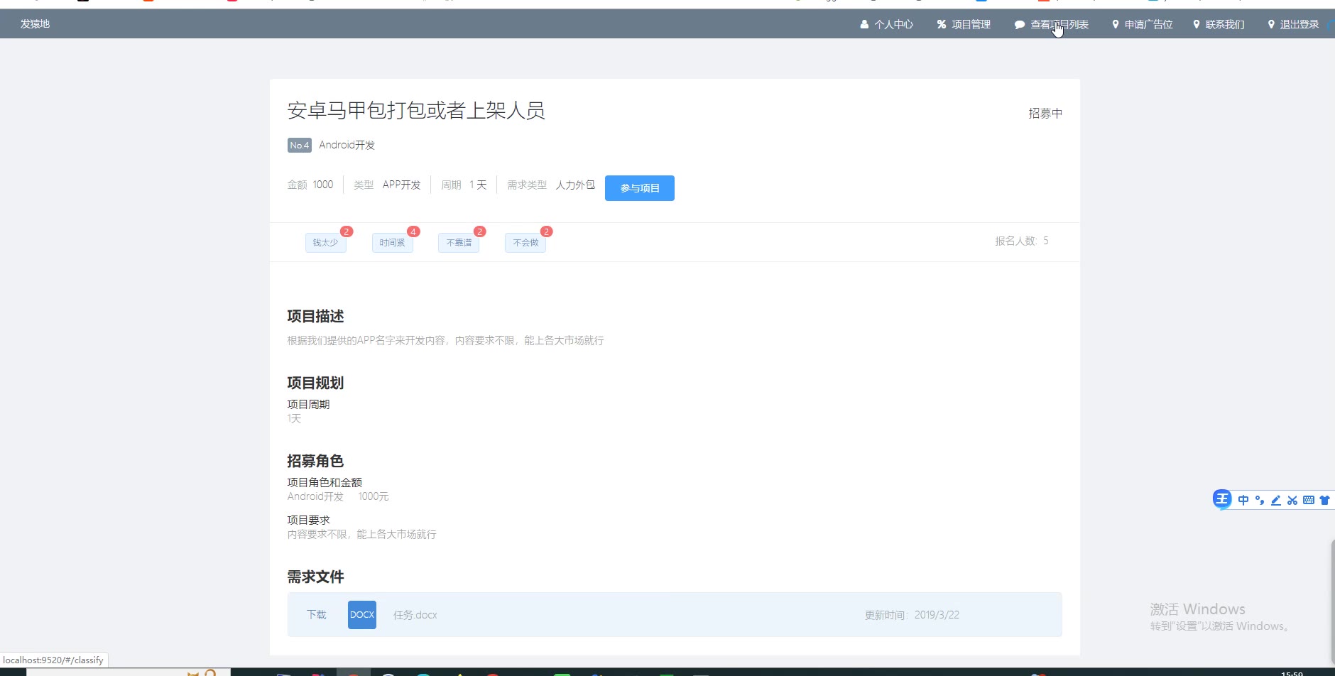Click the 报名人数: 5 text
The height and width of the screenshot is (676, 1335).
point(1022,241)
